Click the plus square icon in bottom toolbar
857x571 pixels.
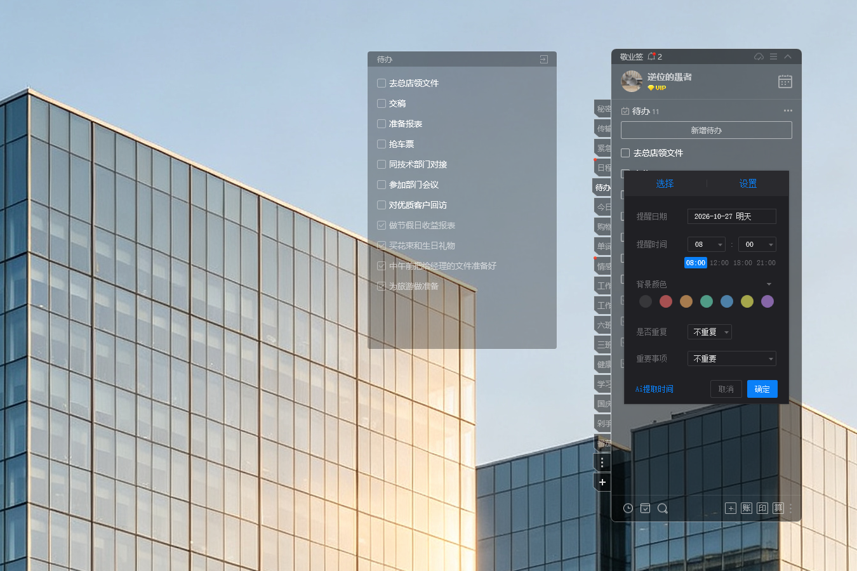(731, 508)
